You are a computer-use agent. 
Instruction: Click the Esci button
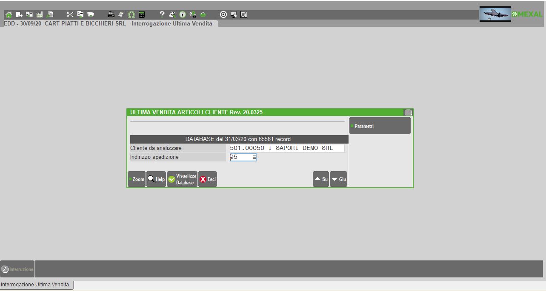click(x=208, y=179)
